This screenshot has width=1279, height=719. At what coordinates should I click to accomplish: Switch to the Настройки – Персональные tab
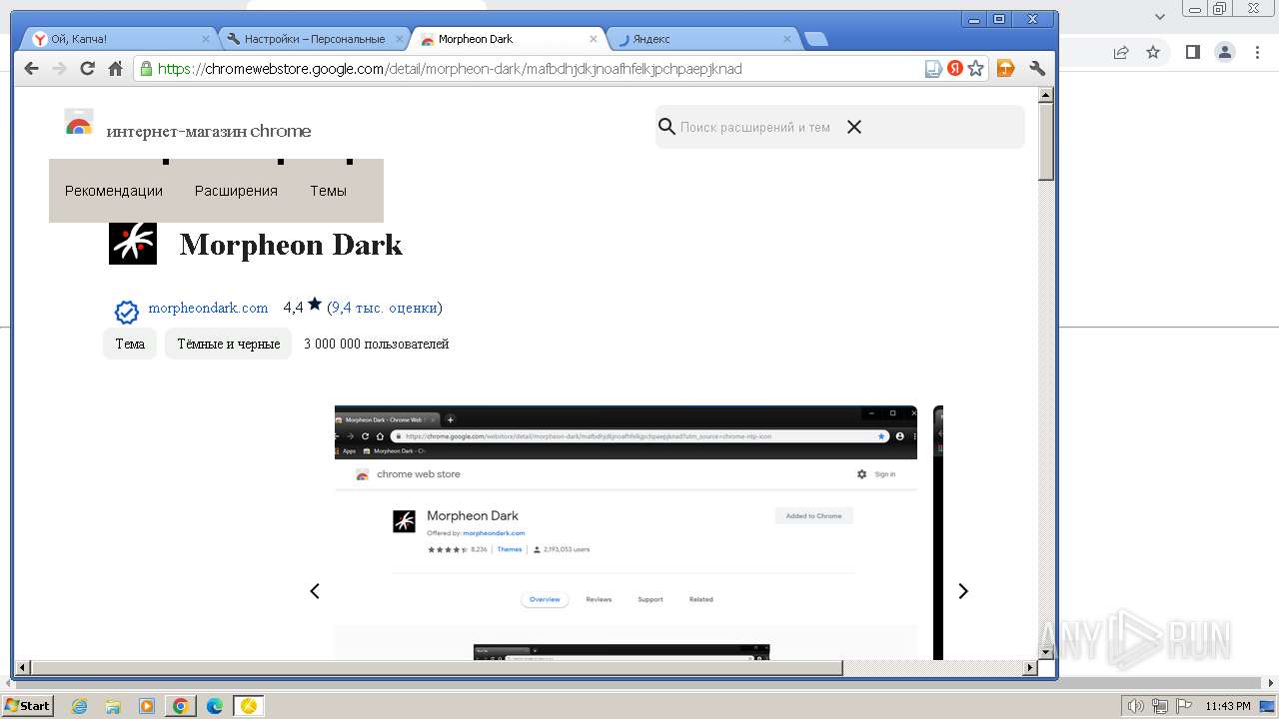[x=315, y=39]
